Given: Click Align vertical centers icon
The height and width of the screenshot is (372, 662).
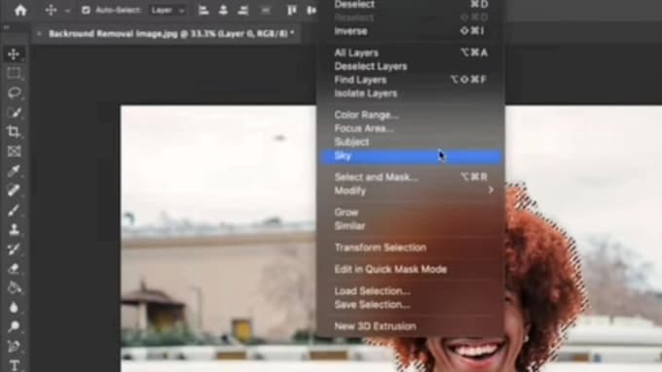Looking at the screenshot, I should coord(312,10).
